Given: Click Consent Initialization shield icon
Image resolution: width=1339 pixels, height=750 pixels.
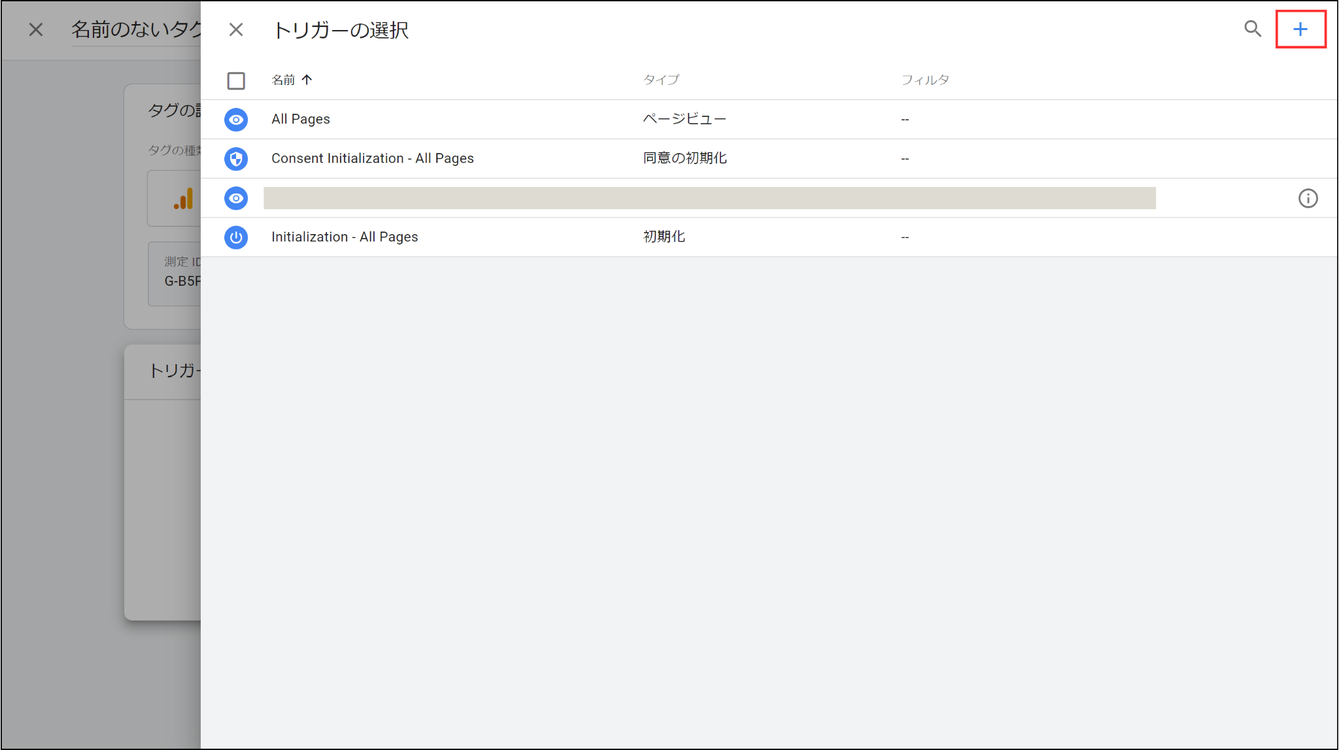Looking at the screenshot, I should coord(236,159).
